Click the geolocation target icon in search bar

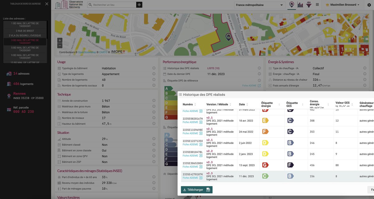coord(139,5)
